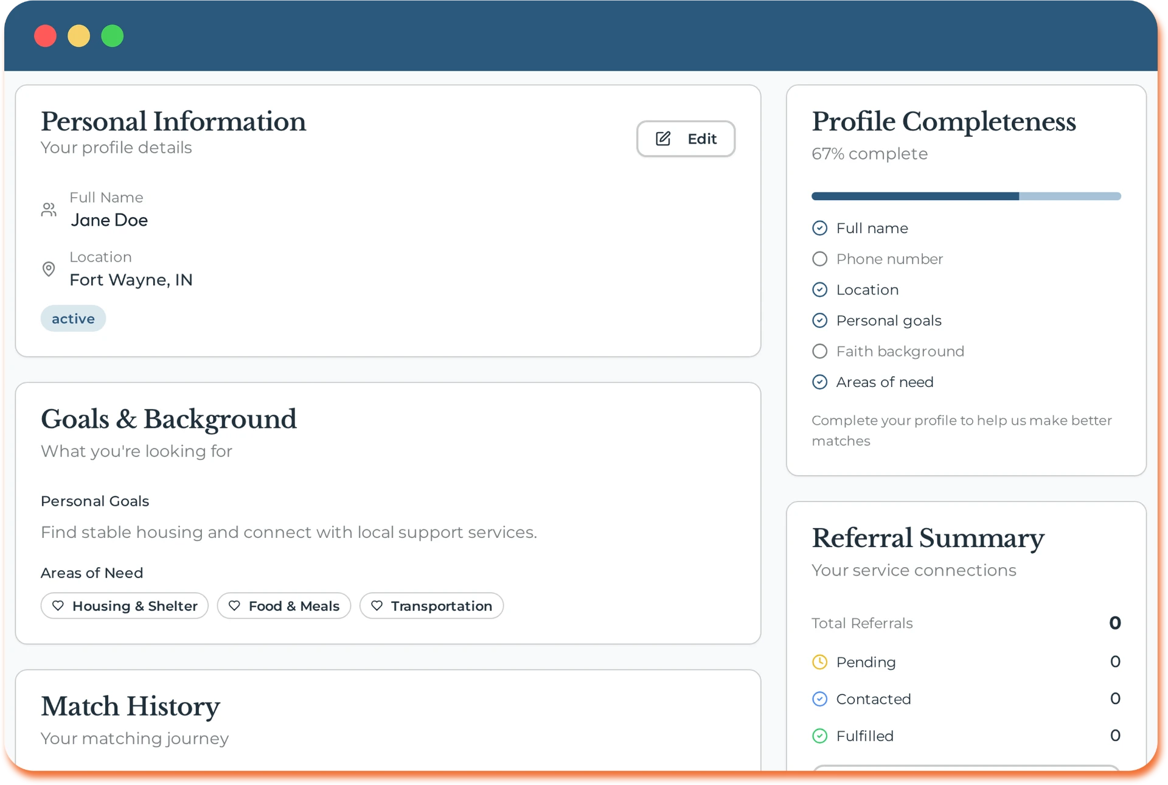
Task: Click the checked circle next to Areas of need
Action: (x=820, y=382)
